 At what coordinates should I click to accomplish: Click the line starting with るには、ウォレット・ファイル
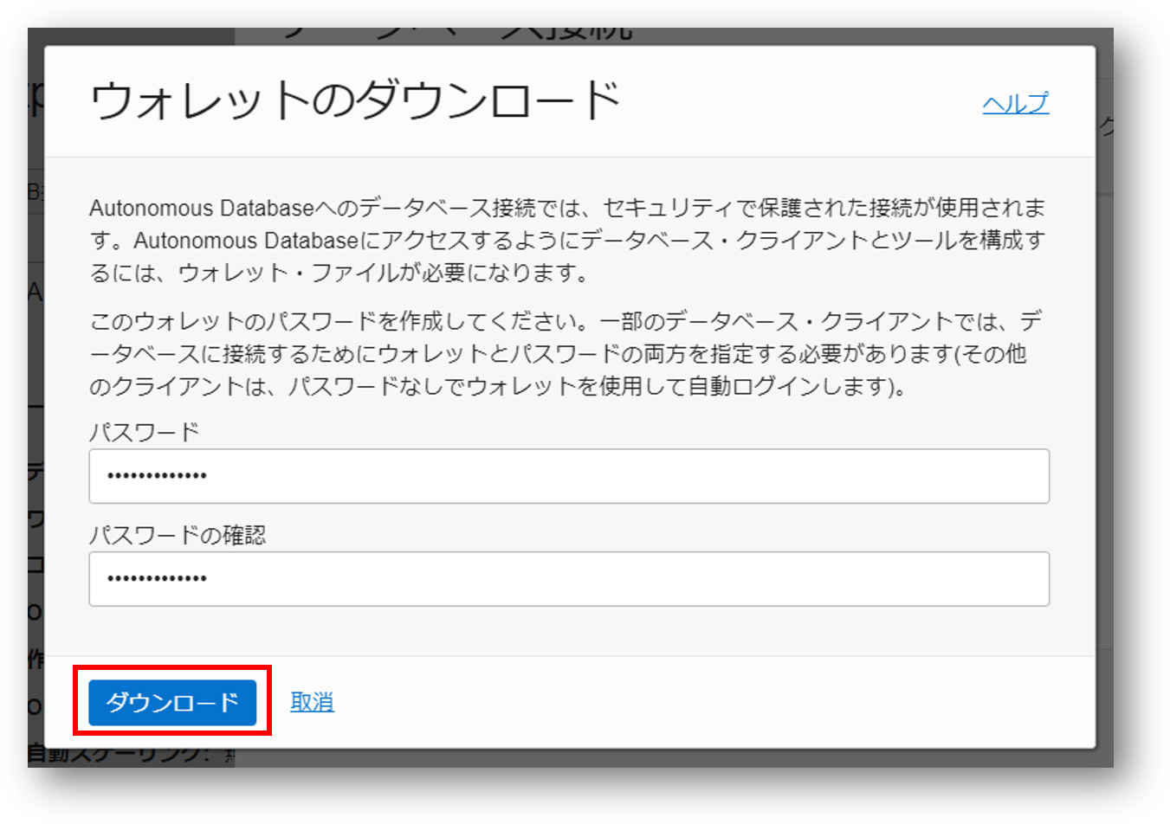(x=339, y=273)
